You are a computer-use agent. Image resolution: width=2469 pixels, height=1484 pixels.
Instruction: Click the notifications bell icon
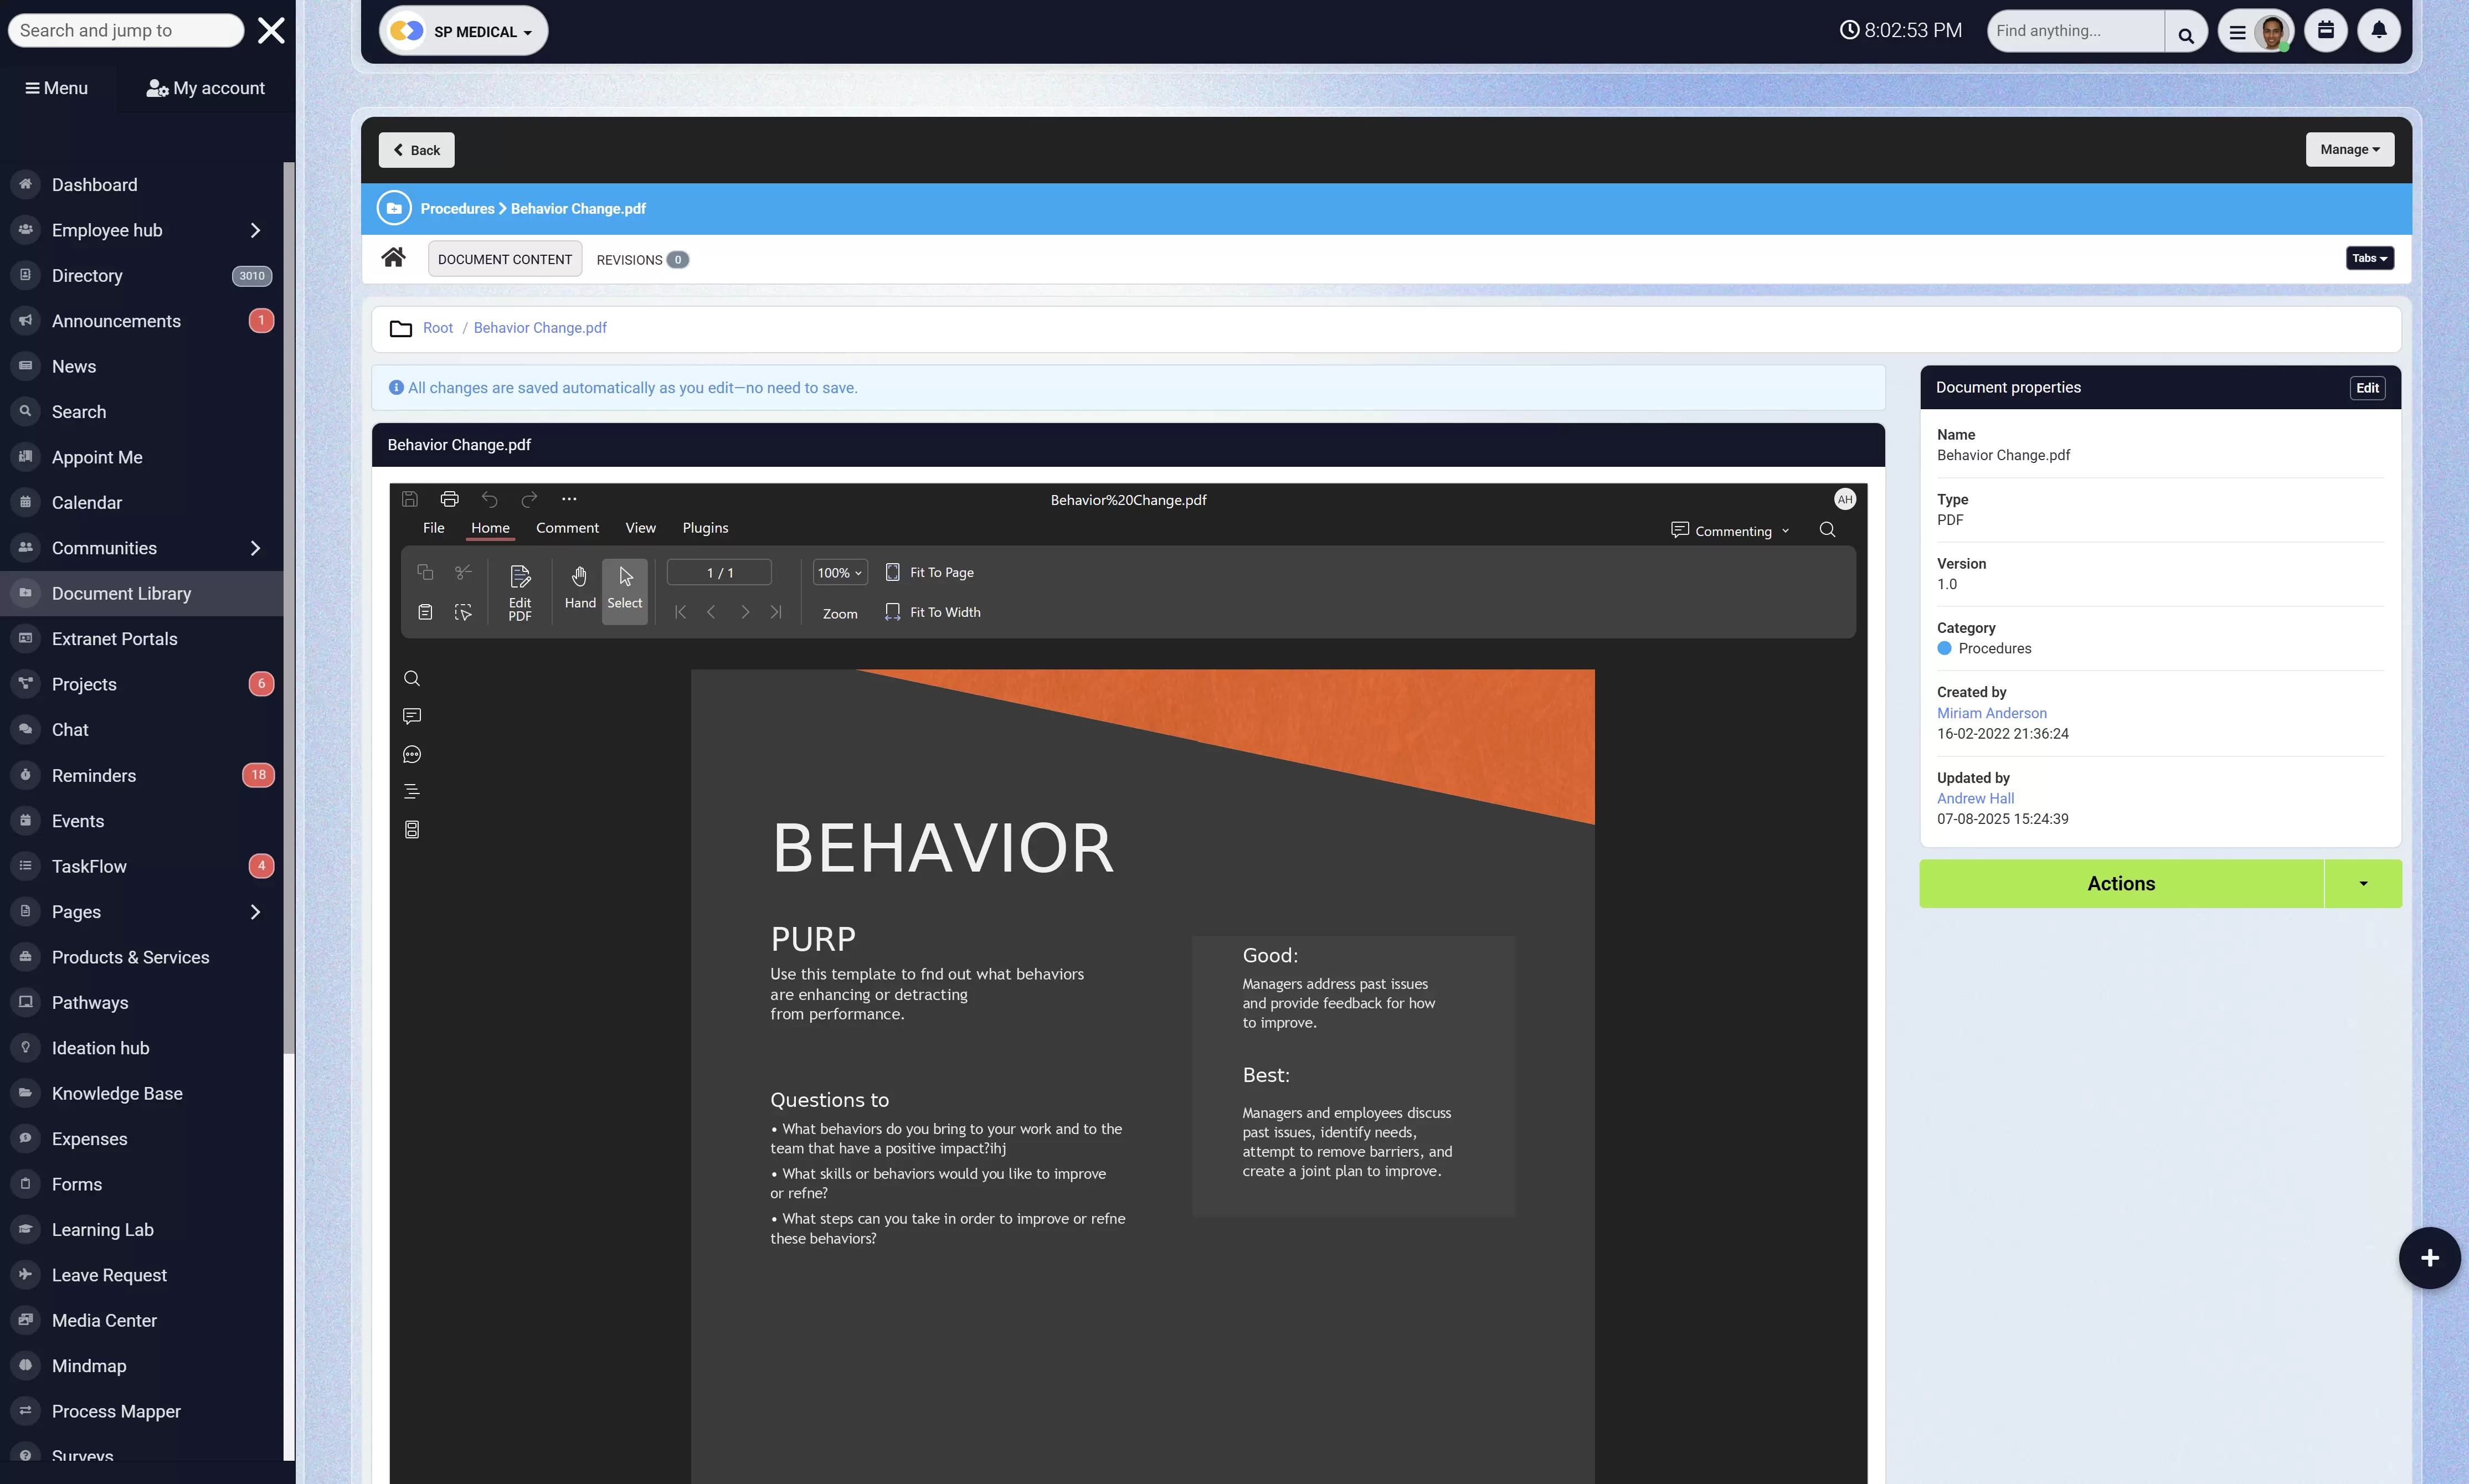2378,30
